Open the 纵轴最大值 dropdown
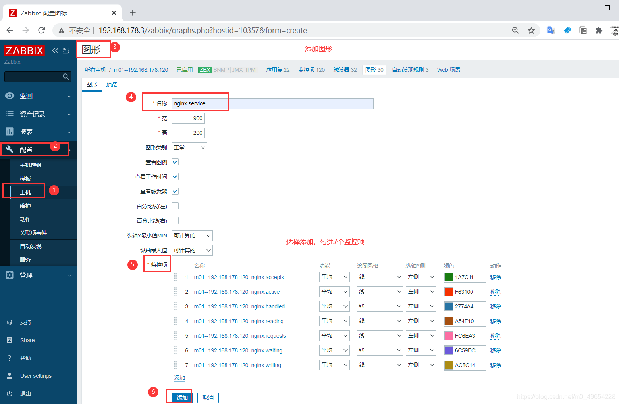Image resolution: width=619 pixels, height=404 pixels. 192,250
